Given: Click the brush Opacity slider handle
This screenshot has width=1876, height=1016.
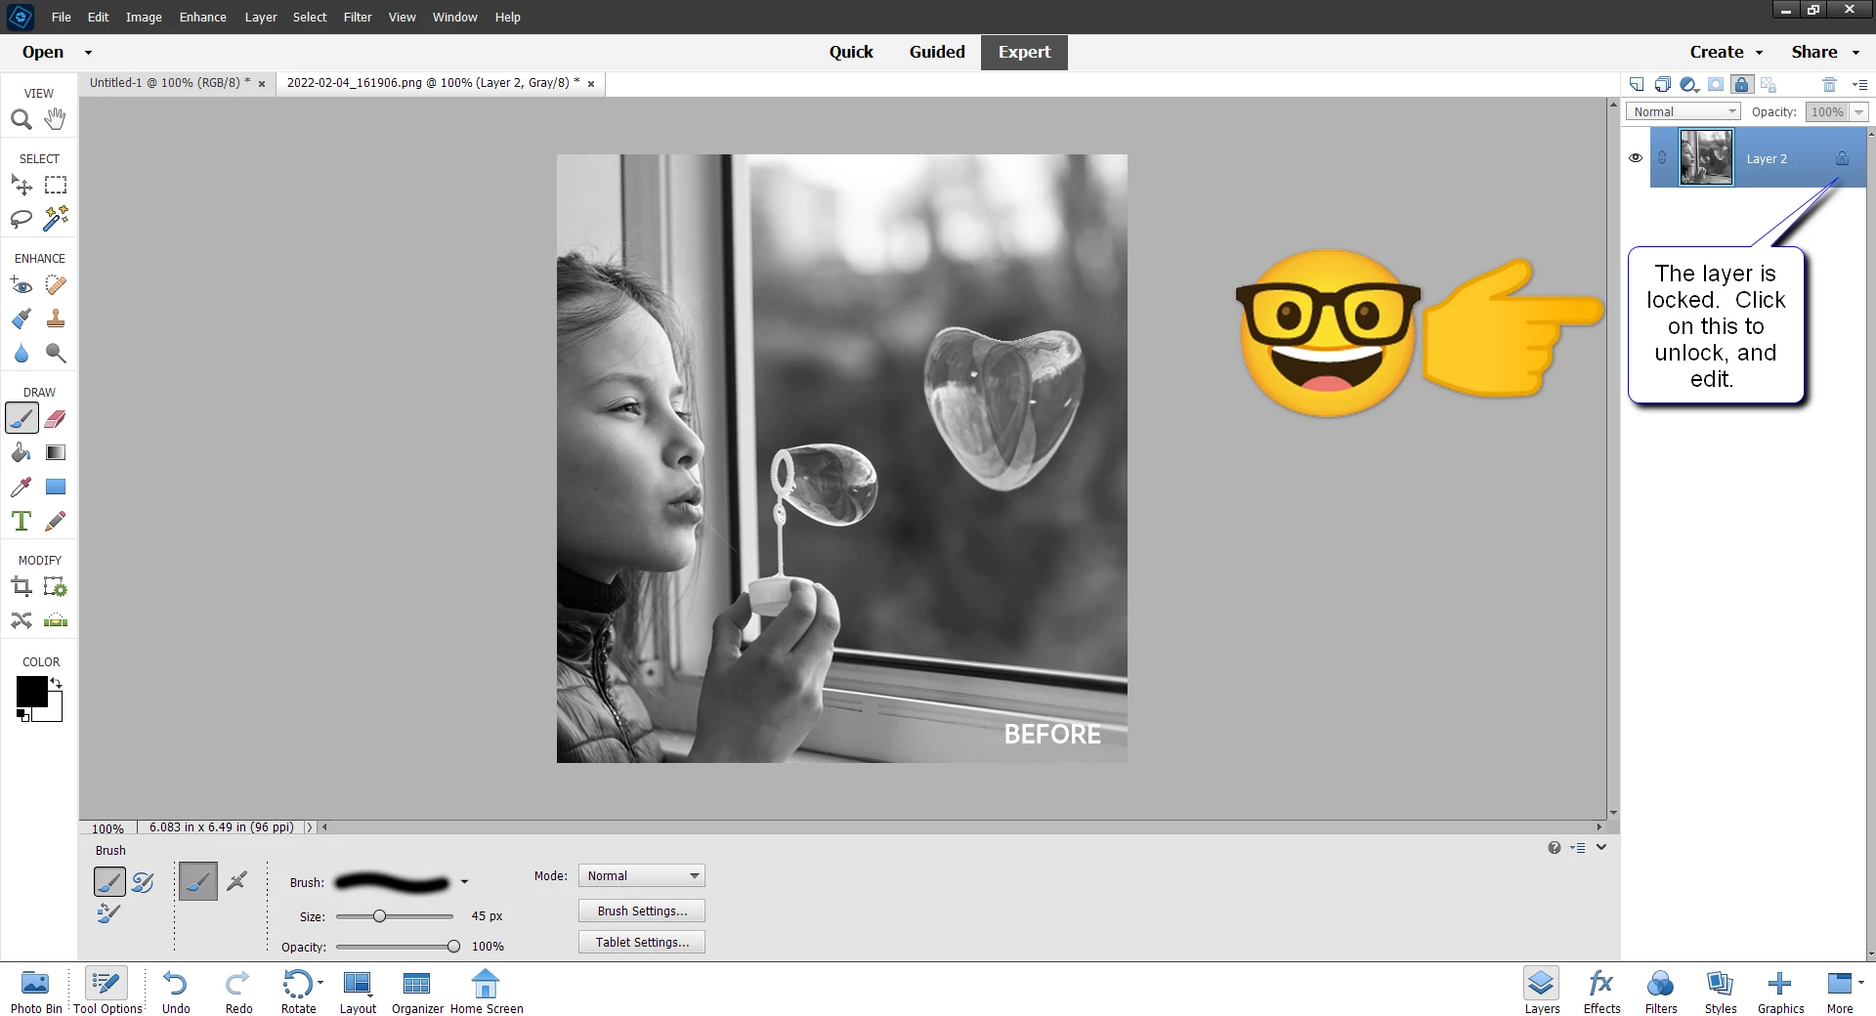Looking at the screenshot, I should tap(453, 947).
